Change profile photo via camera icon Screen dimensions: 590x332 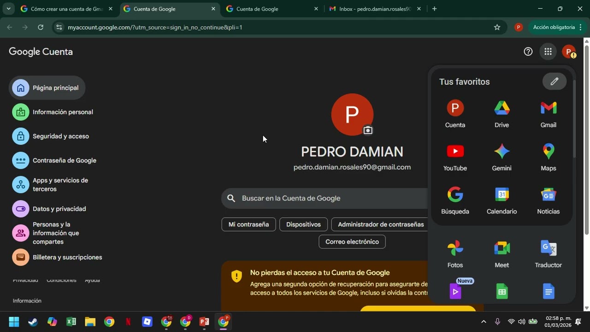pyautogui.click(x=367, y=130)
